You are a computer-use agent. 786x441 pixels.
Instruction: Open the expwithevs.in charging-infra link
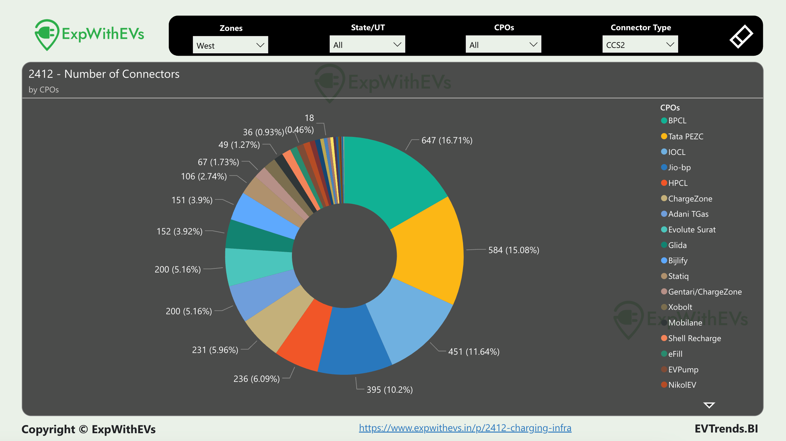coord(465,428)
